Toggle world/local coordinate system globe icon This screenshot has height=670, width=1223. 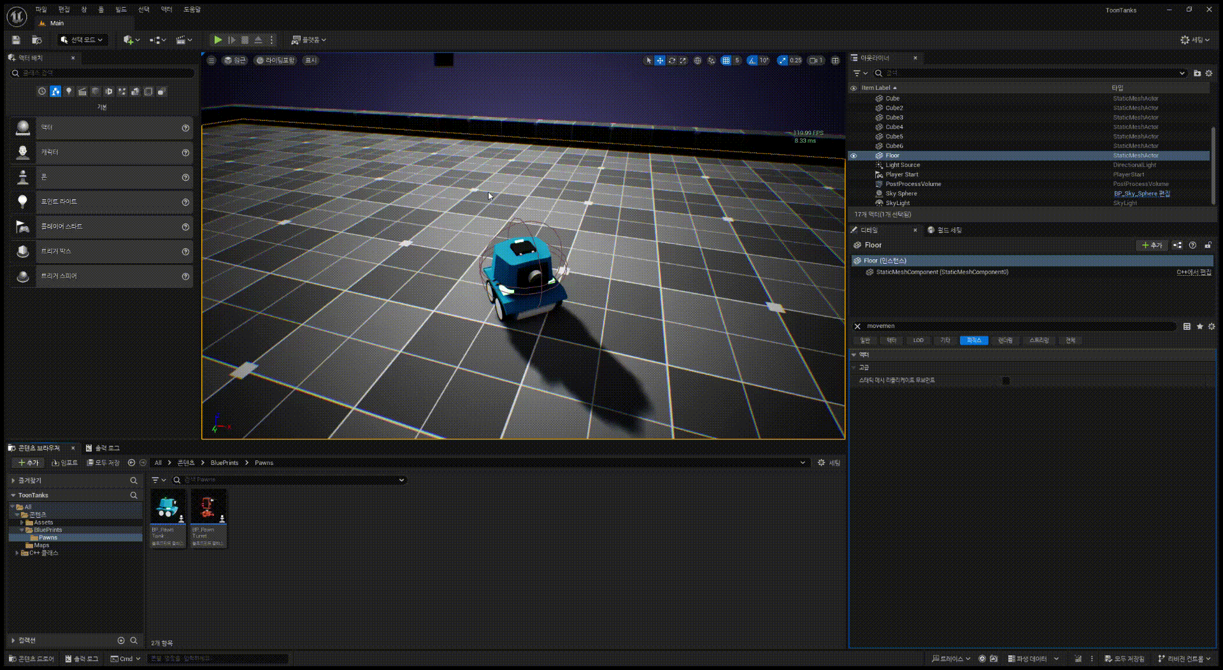pos(697,61)
